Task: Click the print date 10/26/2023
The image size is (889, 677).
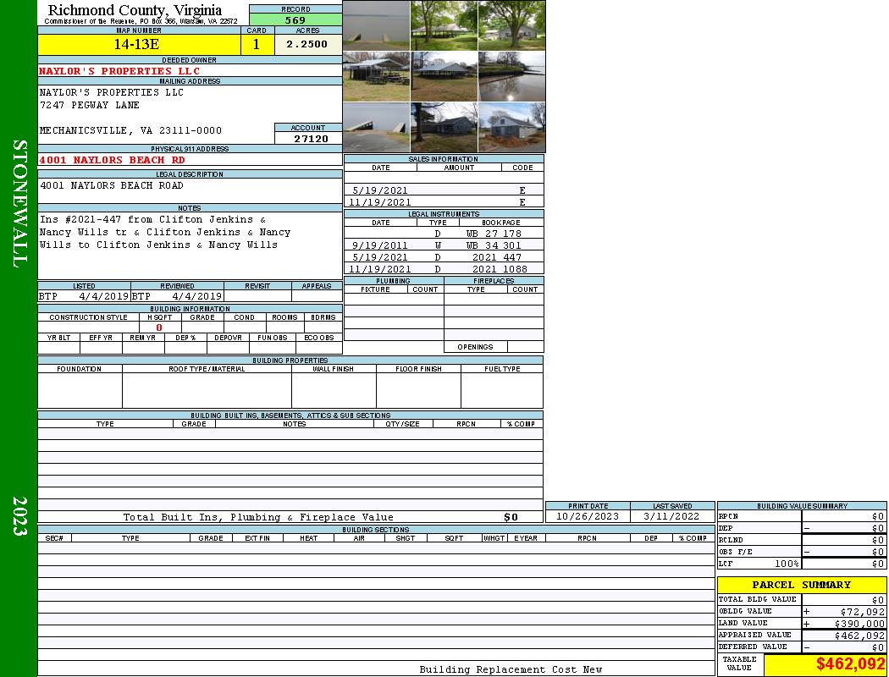Action: tap(587, 516)
